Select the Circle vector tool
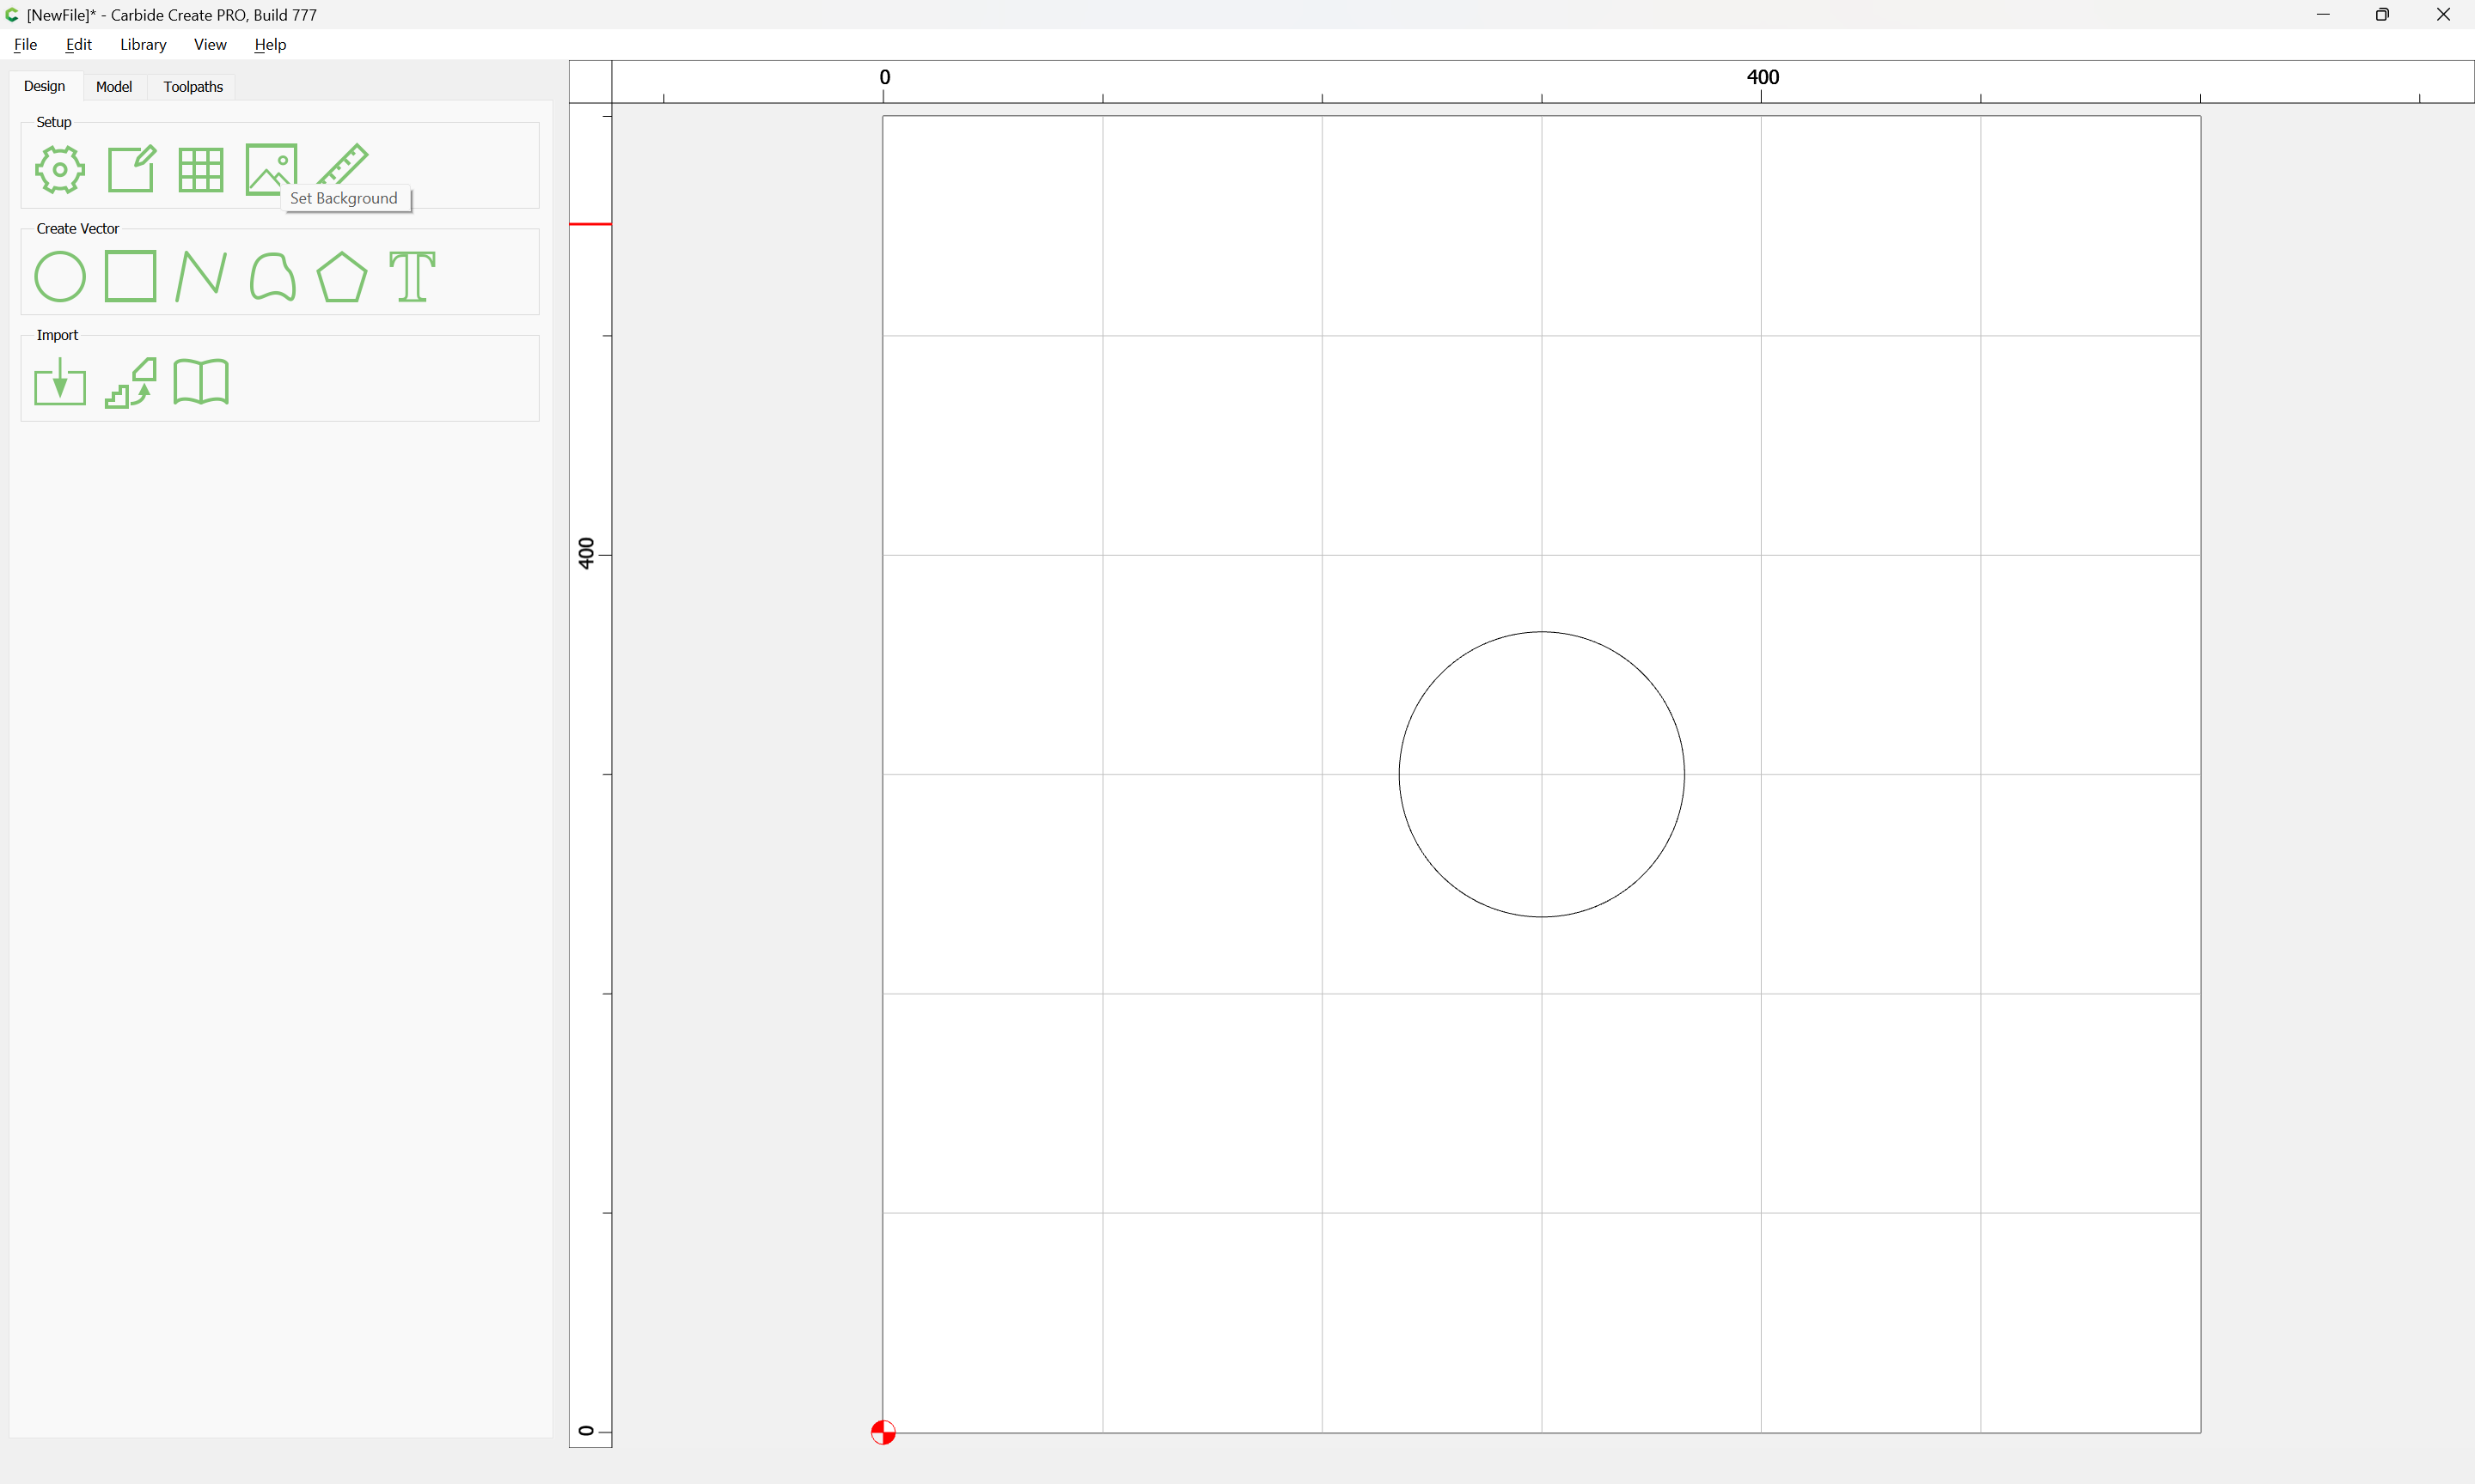This screenshot has width=2475, height=1484. pos(60,276)
